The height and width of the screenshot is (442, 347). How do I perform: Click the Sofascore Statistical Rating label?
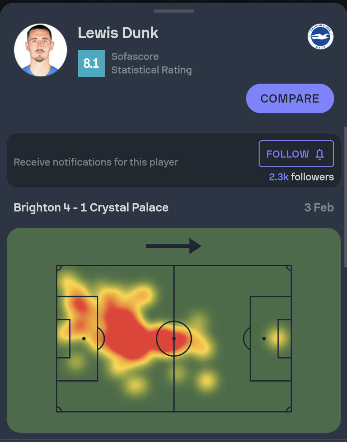151,63
